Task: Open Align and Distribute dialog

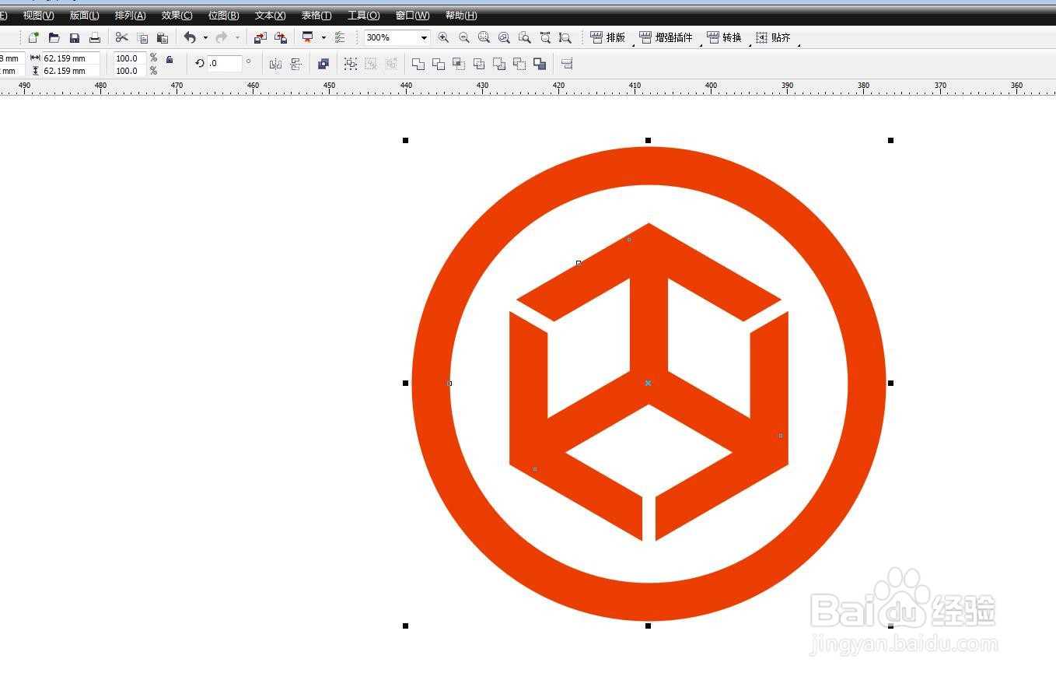Action: (567, 64)
